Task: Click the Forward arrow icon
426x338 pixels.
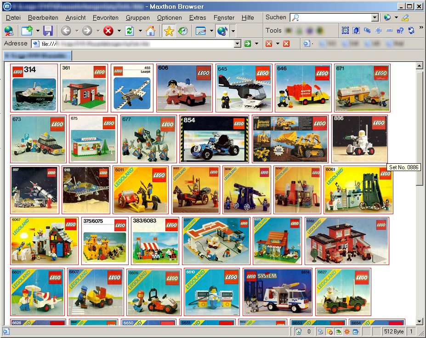Action: tap(87, 31)
